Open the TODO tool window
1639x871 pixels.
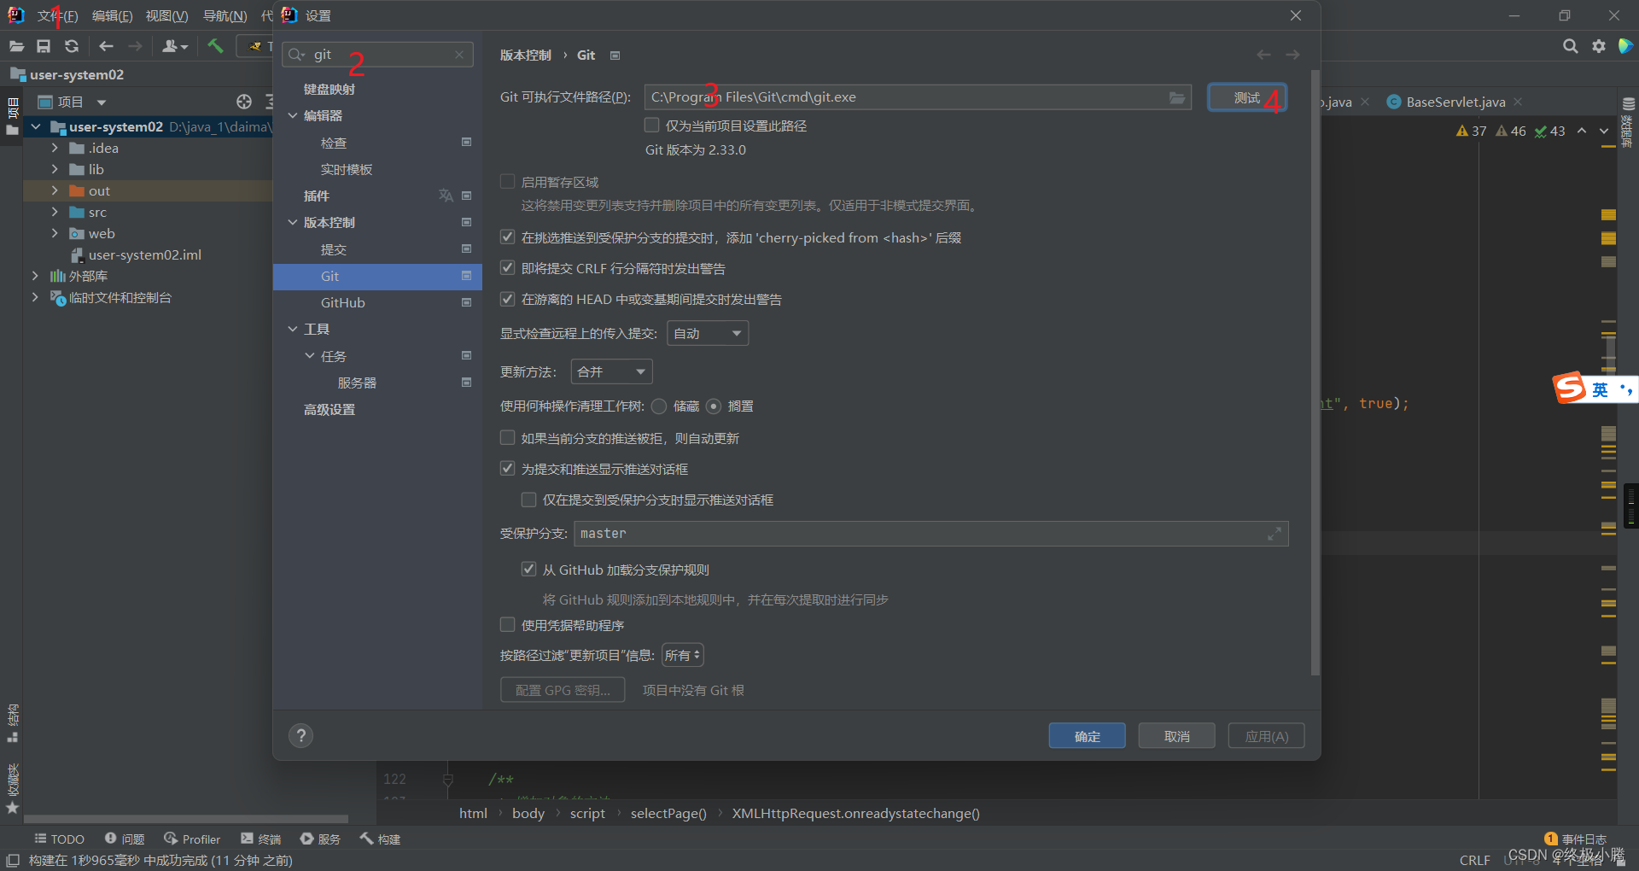coord(59,839)
